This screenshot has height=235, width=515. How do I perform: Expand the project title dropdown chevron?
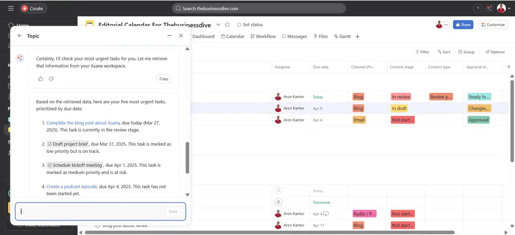tap(218, 25)
